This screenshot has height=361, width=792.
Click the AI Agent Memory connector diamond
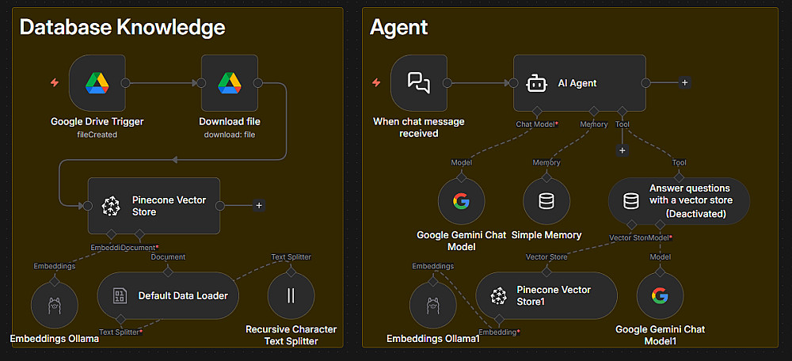coord(595,111)
